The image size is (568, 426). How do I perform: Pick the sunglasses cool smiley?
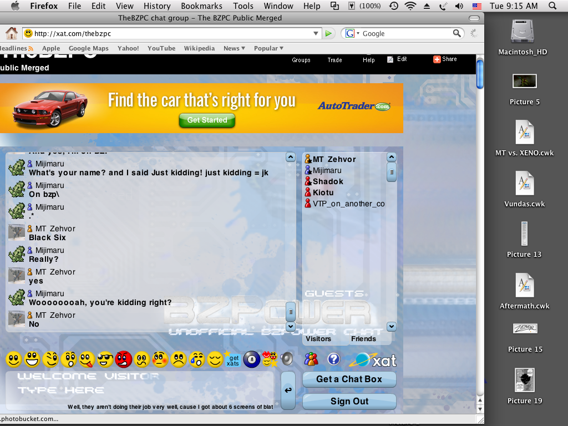click(105, 359)
